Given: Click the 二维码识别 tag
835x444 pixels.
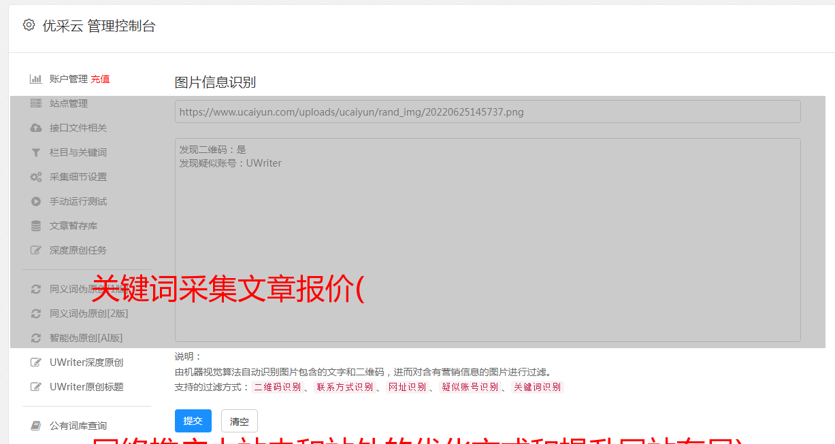Looking at the screenshot, I should [278, 387].
